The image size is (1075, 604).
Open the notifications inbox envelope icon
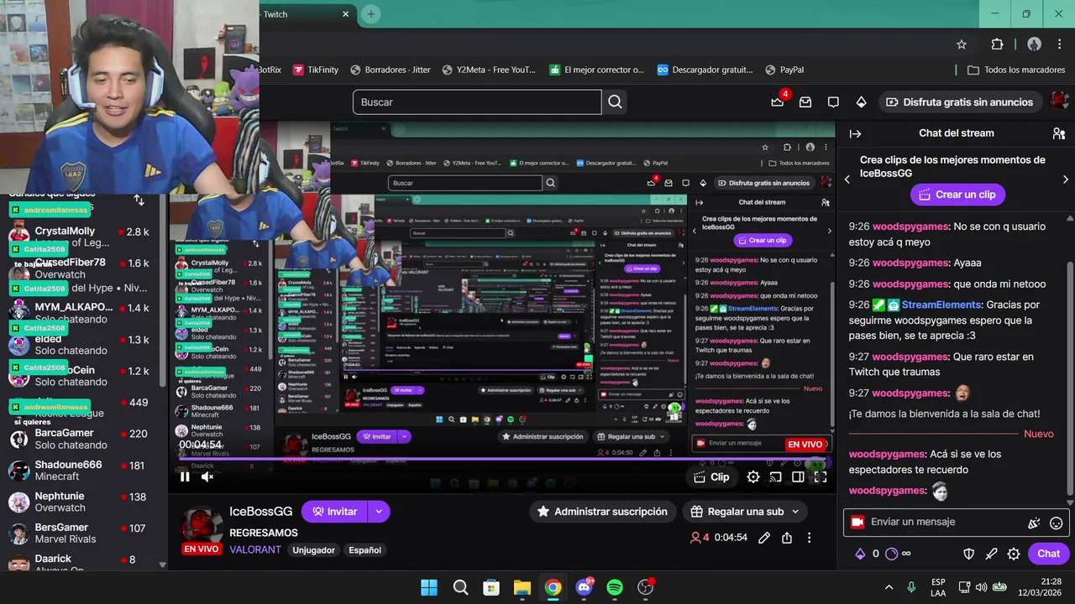point(805,102)
